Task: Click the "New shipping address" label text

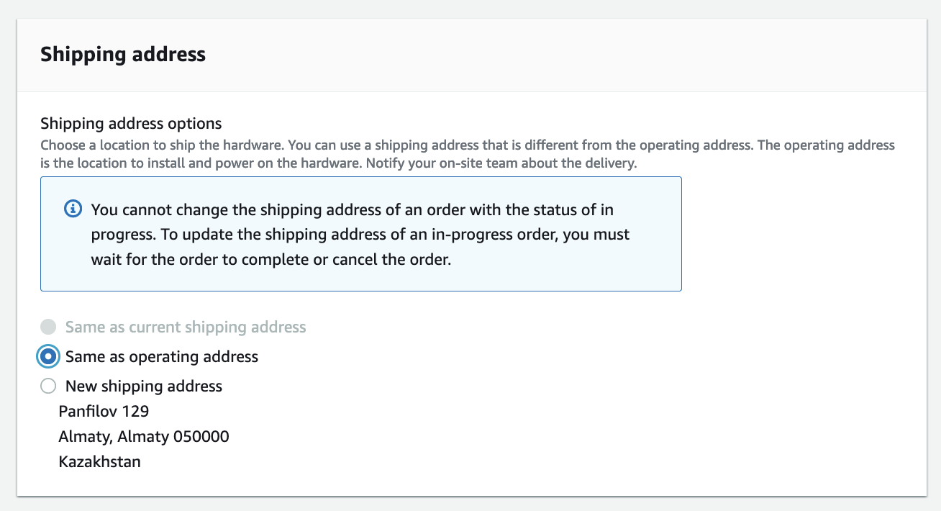Action: click(x=143, y=386)
